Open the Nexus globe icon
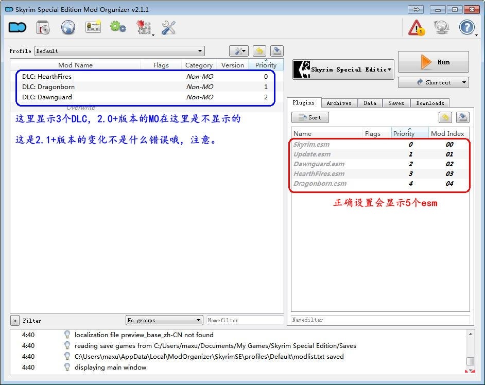 click(68, 27)
